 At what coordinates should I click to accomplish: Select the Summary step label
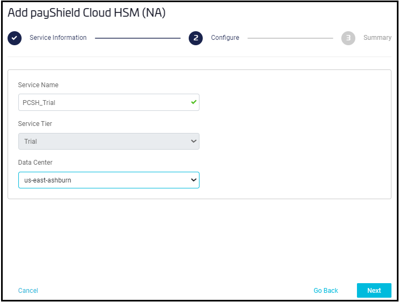(377, 38)
